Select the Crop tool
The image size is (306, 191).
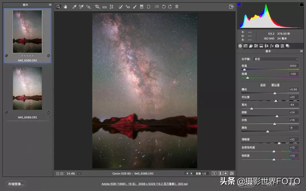coord(97,7)
